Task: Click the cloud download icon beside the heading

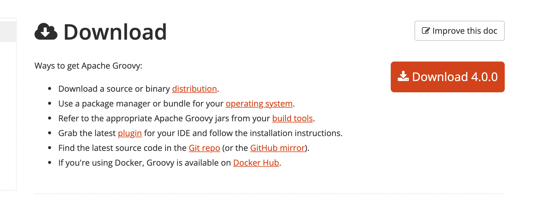Action: point(46,31)
